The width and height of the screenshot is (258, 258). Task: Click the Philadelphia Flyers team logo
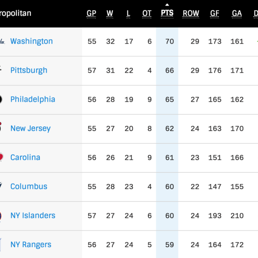(2, 99)
